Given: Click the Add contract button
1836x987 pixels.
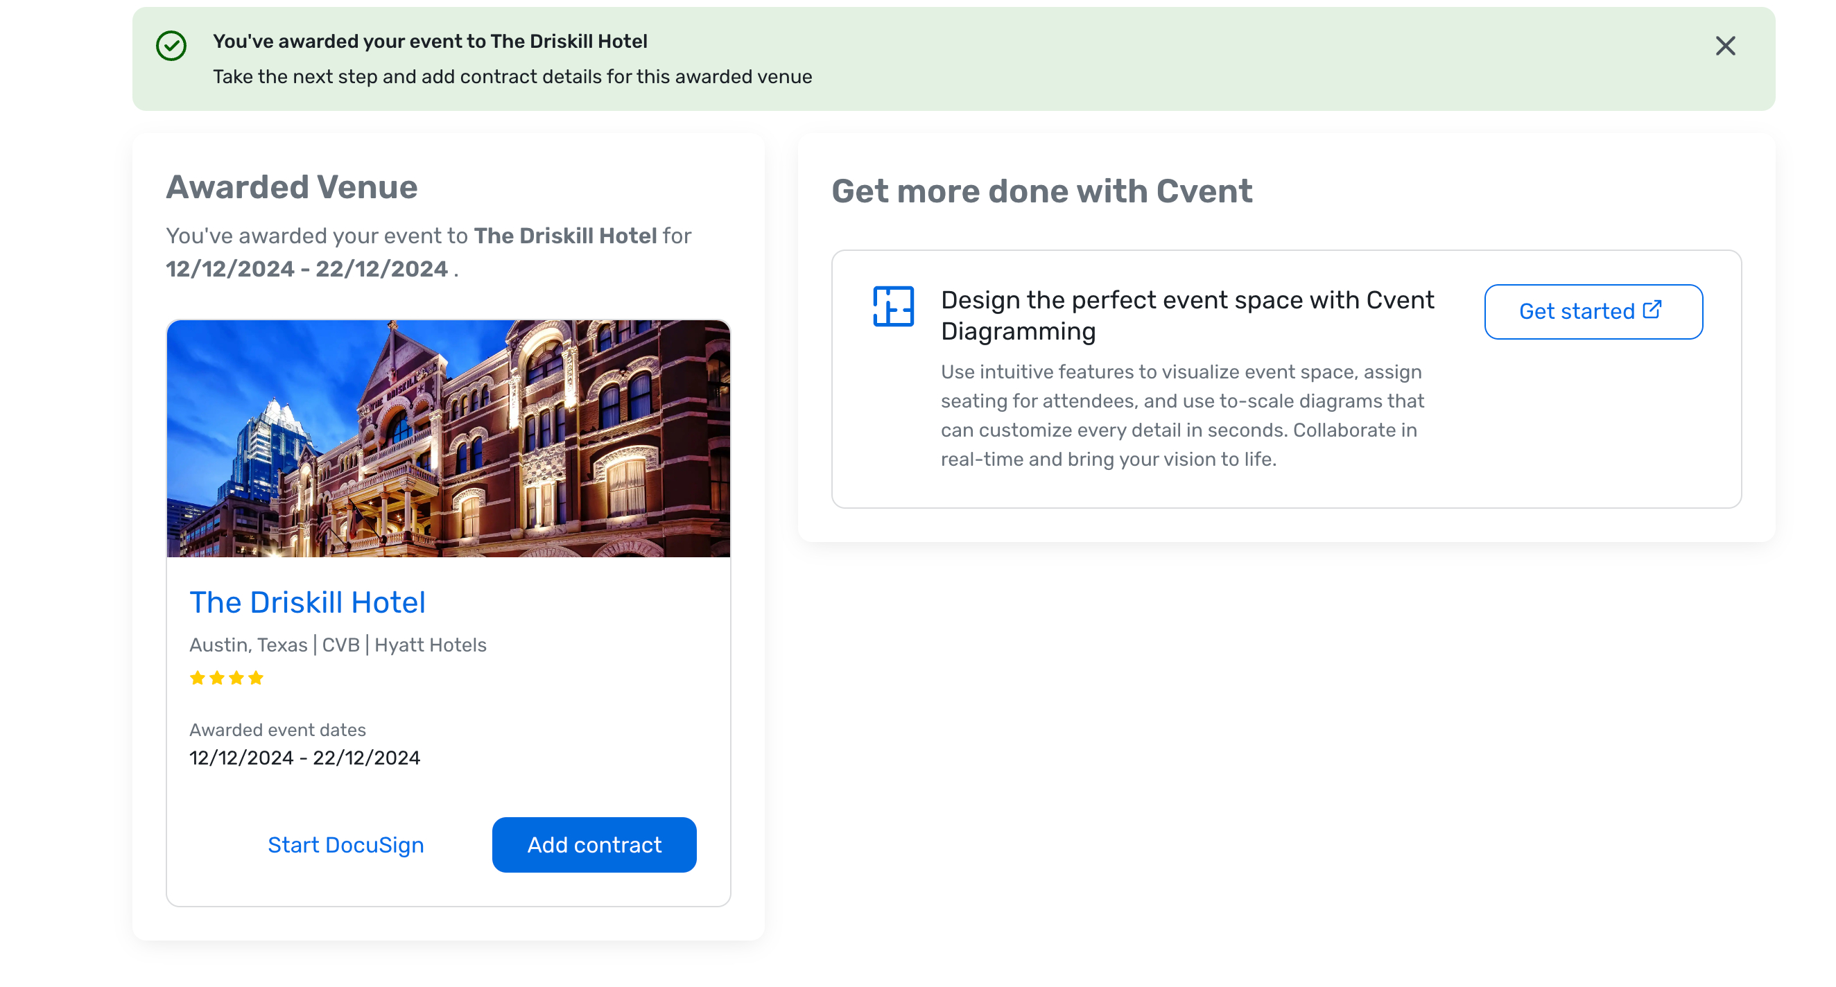Looking at the screenshot, I should click(x=594, y=844).
